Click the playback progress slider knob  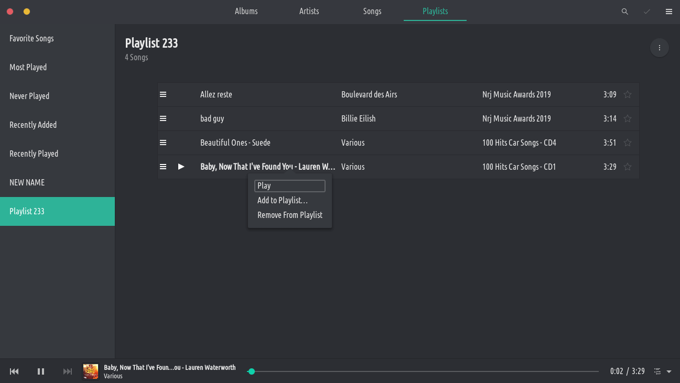[252, 371]
